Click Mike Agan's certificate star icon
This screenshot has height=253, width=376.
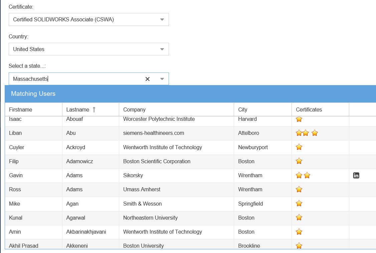[x=299, y=204]
